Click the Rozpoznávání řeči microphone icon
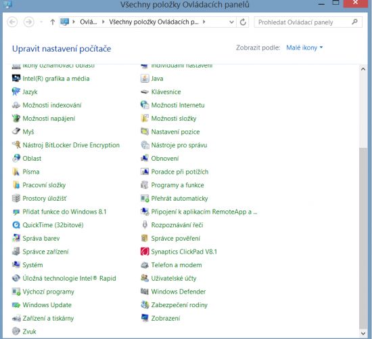The image size is (372, 339). [x=145, y=225]
